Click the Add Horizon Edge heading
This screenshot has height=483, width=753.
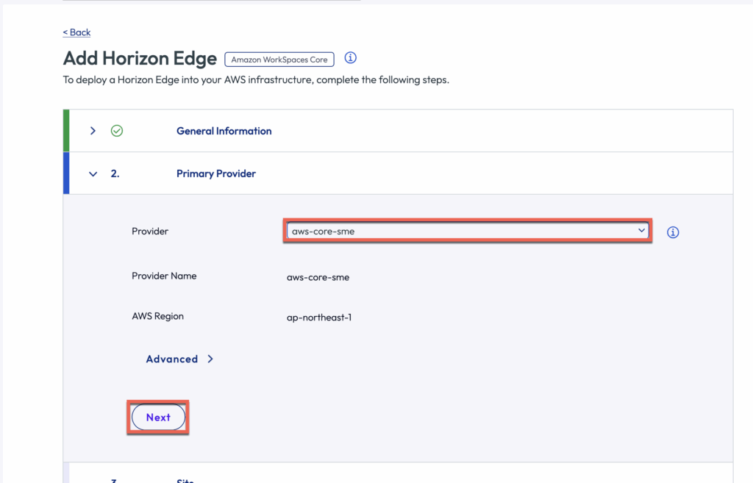(x=140, y=59)
